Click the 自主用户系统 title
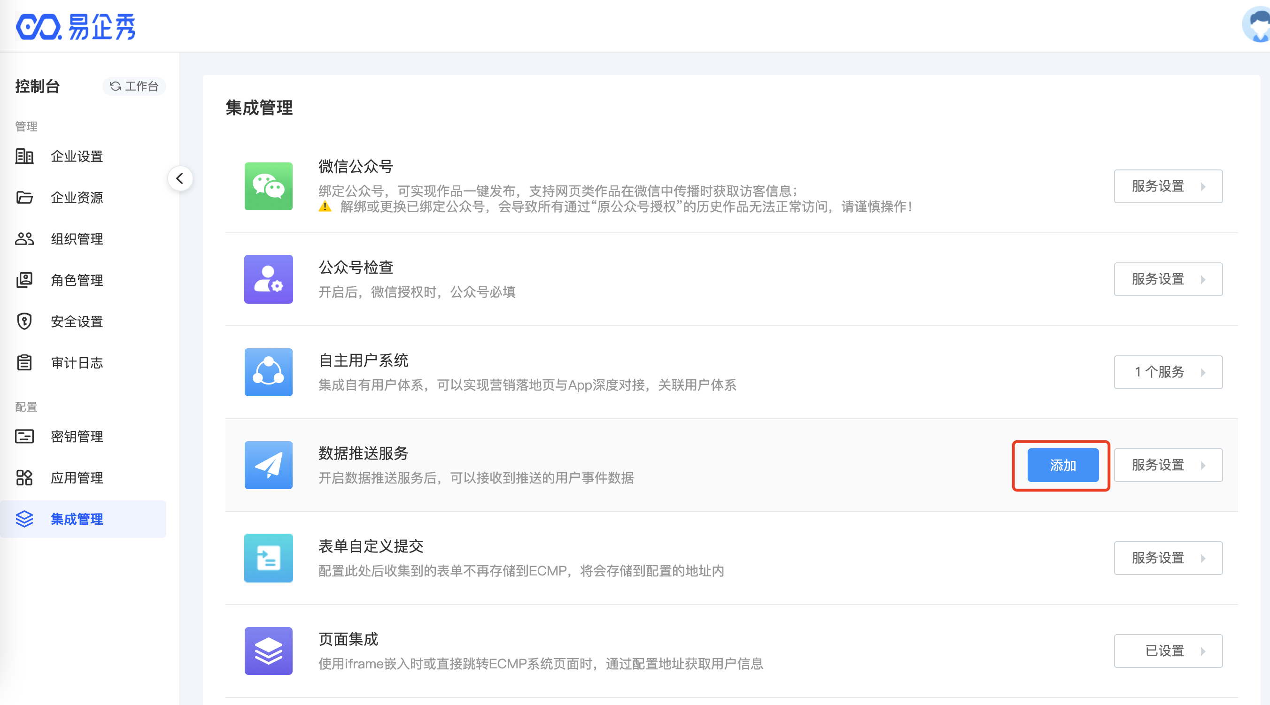Screen dimensions: 1270x705 pyautogui.click(x=364, y=360)
